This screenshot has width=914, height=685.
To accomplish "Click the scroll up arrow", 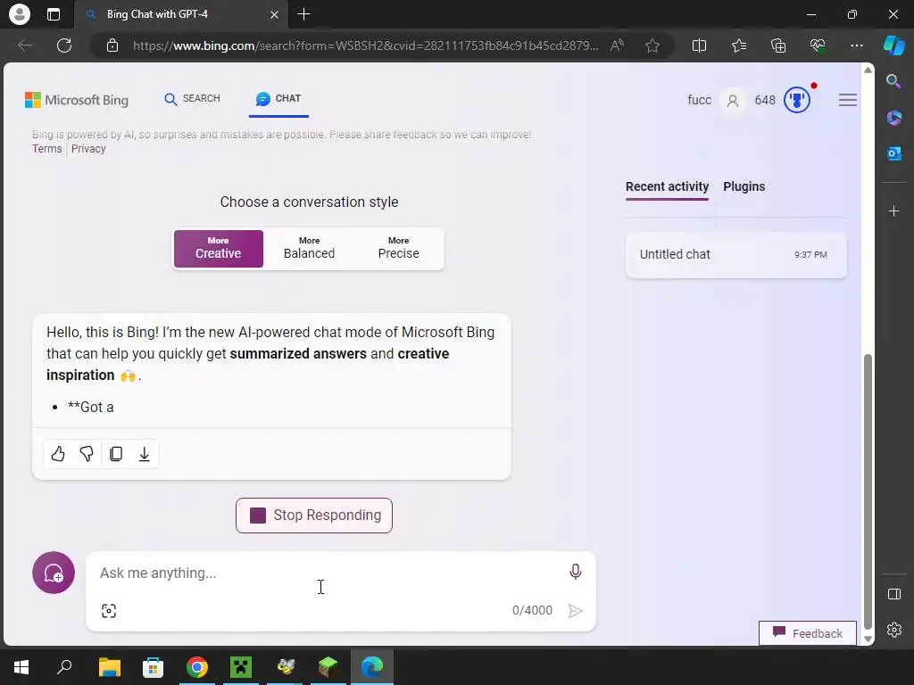I will click(x=868, y=70).
